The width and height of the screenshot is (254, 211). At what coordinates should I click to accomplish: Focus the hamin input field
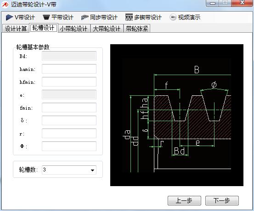pyautogui.click(x=69, y=69)
